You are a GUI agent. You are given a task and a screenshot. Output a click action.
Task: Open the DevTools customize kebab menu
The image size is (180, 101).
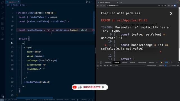click(x=175, y=63)
